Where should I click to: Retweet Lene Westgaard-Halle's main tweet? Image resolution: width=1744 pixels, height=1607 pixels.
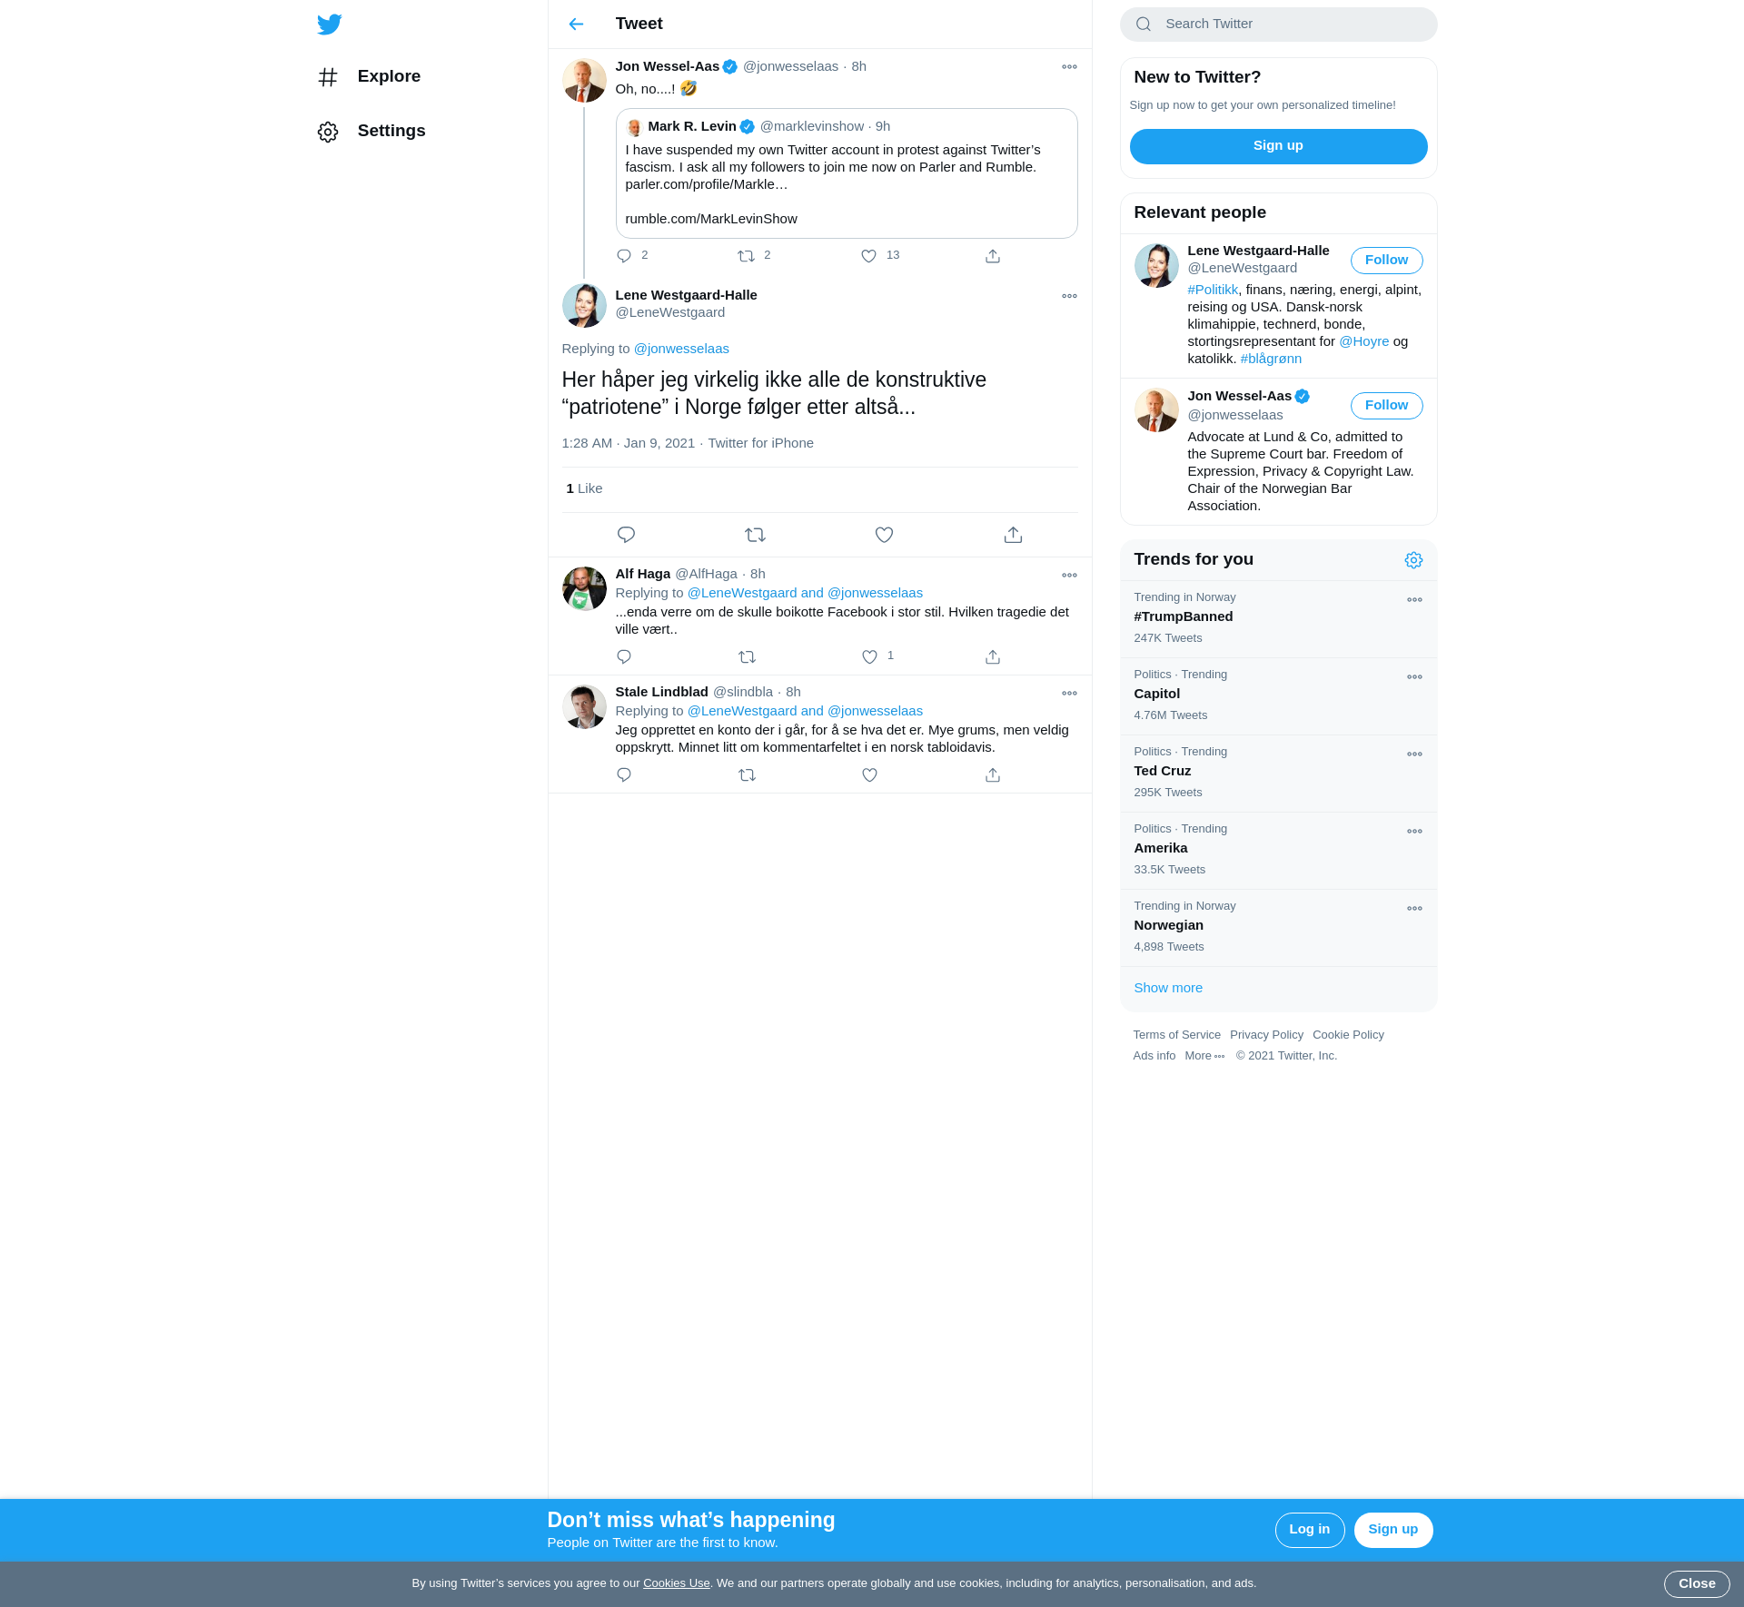[755, 535]
